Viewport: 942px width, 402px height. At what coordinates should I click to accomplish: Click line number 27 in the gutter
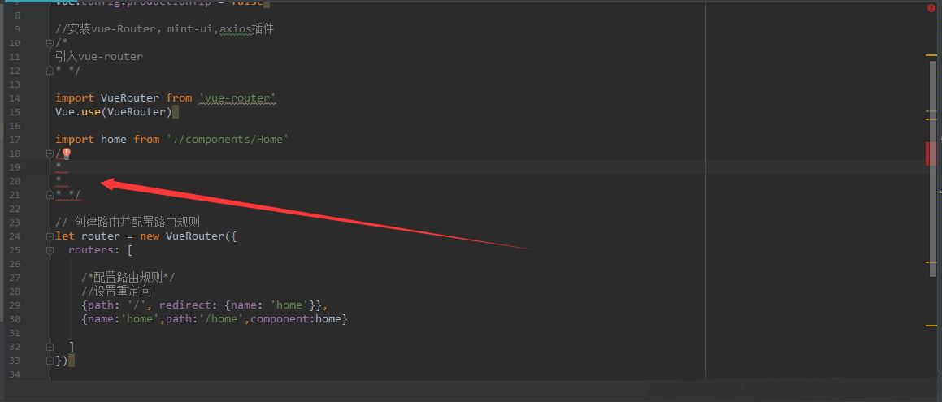[x=15, y=278]
